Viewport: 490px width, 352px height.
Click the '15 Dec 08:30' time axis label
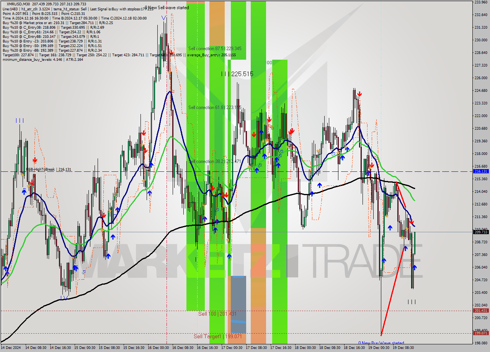(109, 348)
